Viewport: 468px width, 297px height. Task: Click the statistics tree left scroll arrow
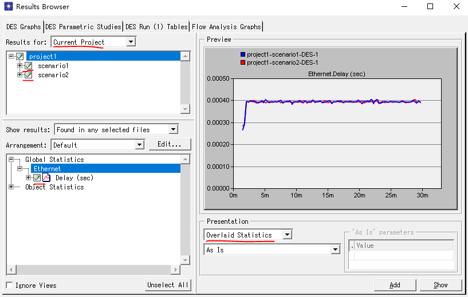[x=11, y=270]
